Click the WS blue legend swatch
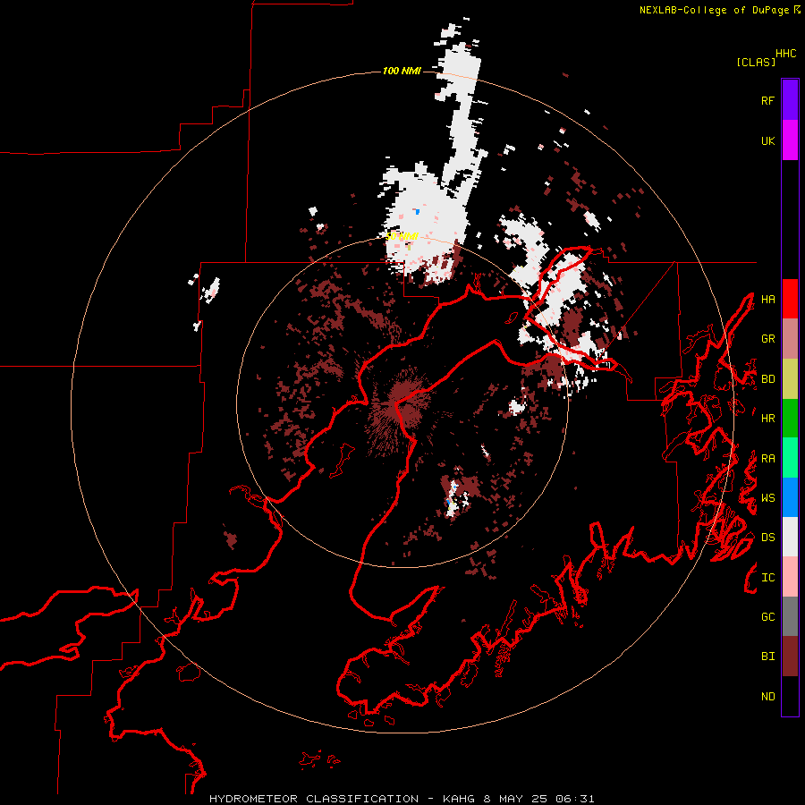This screenshot has height=805, width=805. coord(790,497)
